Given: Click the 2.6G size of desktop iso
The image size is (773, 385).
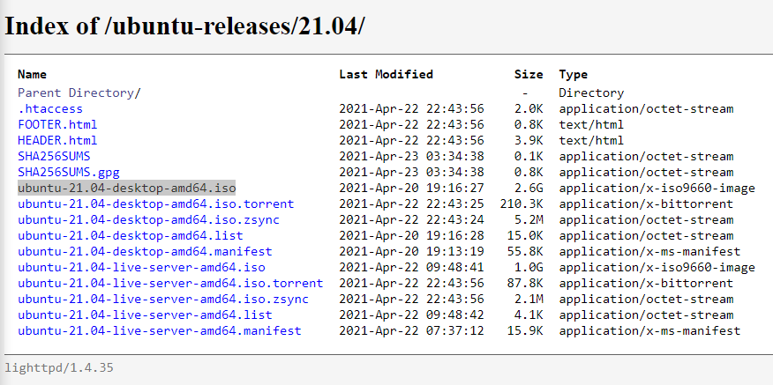Looking at the screenshot, I should [x=529, y=188].
